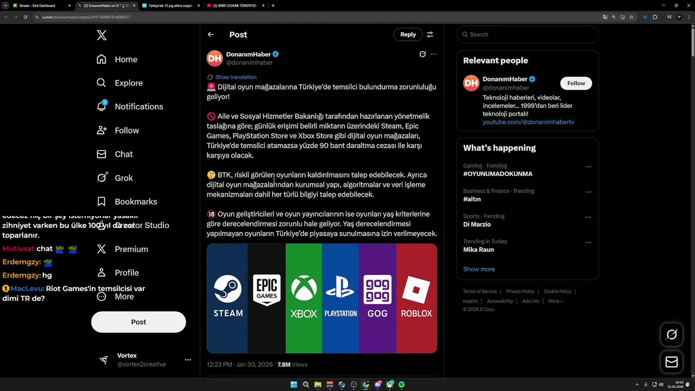Click the @donanimhaber handle on the post
Viewport: 695px width, 391px height.
[249, 62]
